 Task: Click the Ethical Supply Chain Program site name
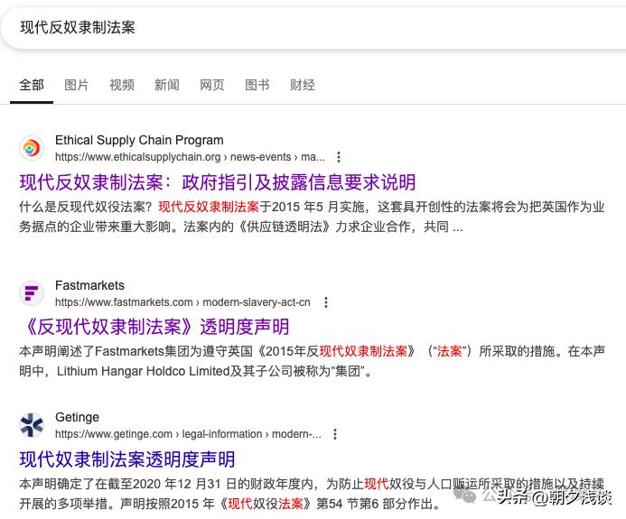tap(139, 141)
